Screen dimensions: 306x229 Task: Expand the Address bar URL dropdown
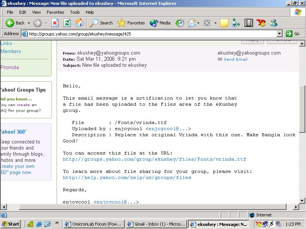point(279,34)
